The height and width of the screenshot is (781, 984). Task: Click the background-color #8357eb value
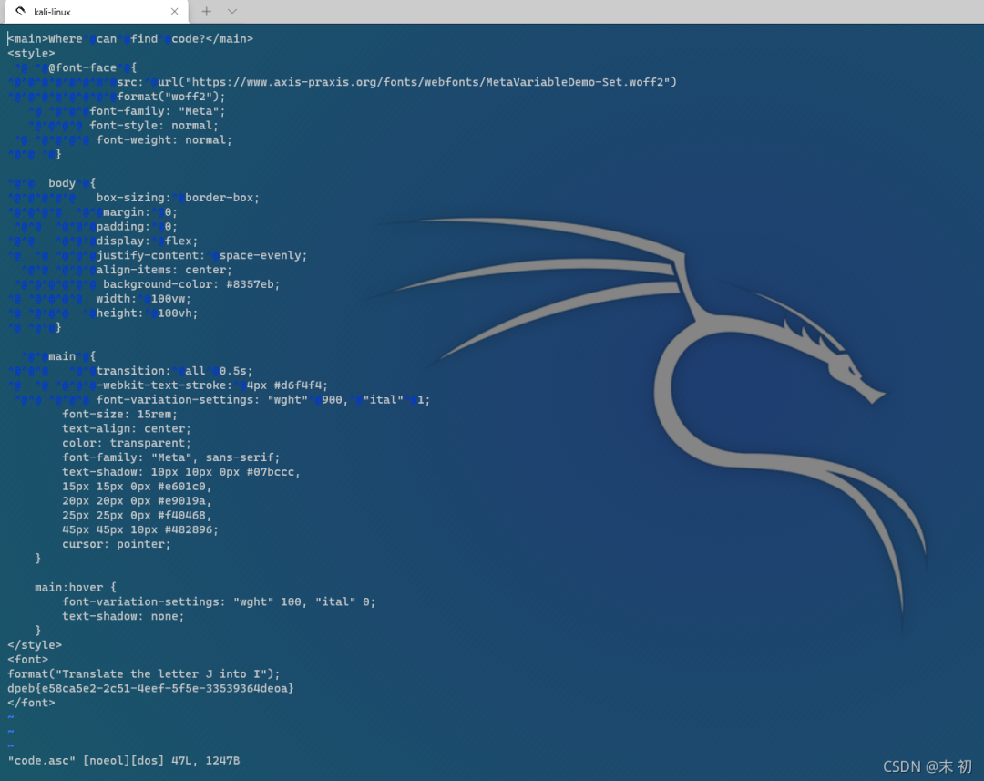(x=253, y=284)
